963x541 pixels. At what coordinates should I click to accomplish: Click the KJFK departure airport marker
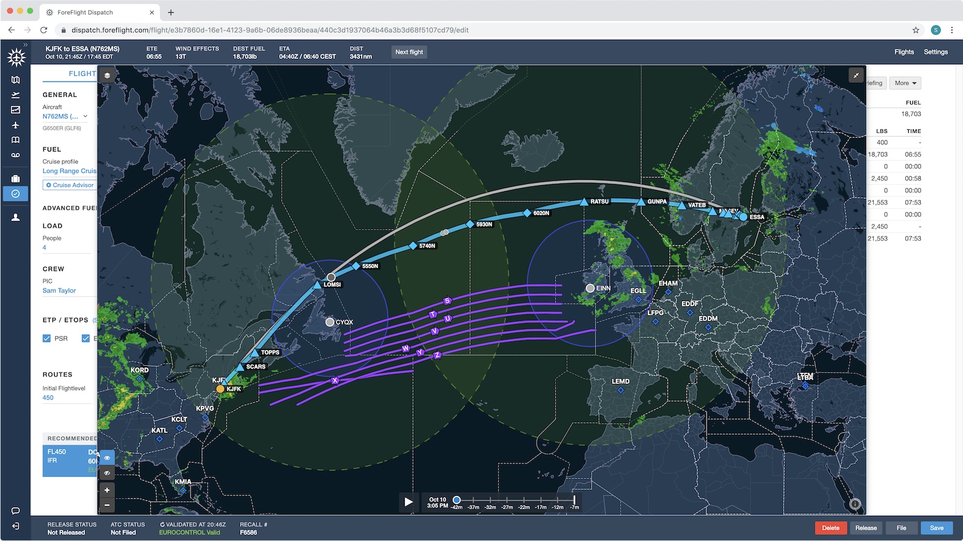[x=220, y=389]
